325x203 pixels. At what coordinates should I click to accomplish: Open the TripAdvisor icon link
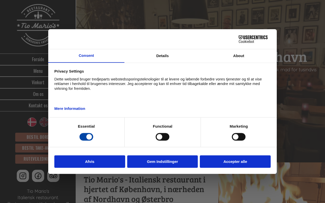pos(53,178)
